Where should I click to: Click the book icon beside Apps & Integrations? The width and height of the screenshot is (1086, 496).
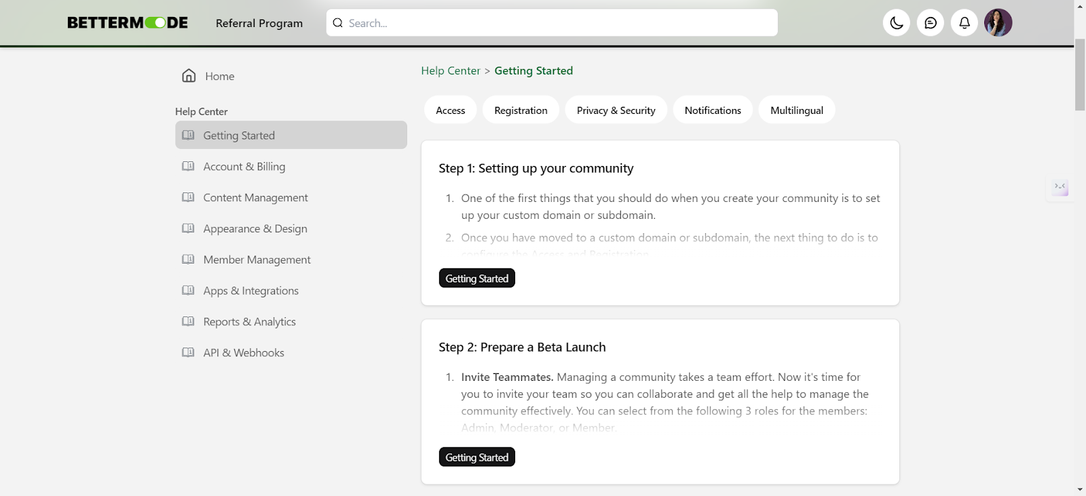(188, 290)
